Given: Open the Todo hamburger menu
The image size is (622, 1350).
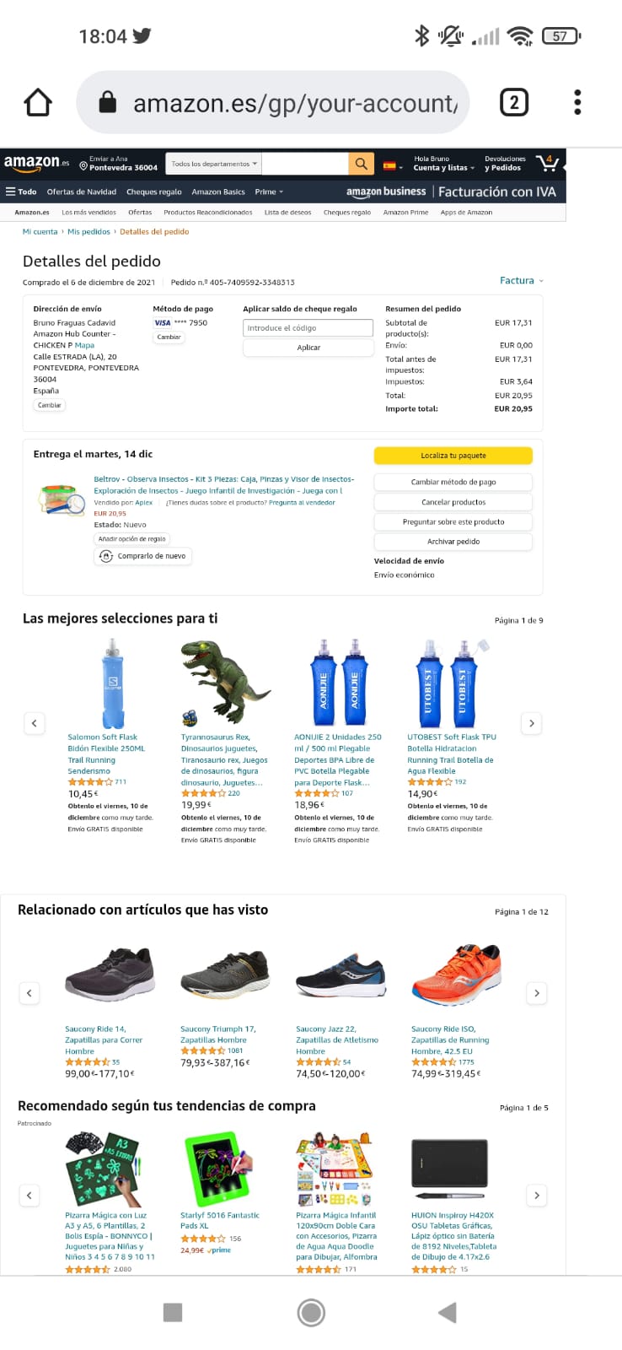Looking at the screenshot, I should pyautogui.click(x=22, y=192).
